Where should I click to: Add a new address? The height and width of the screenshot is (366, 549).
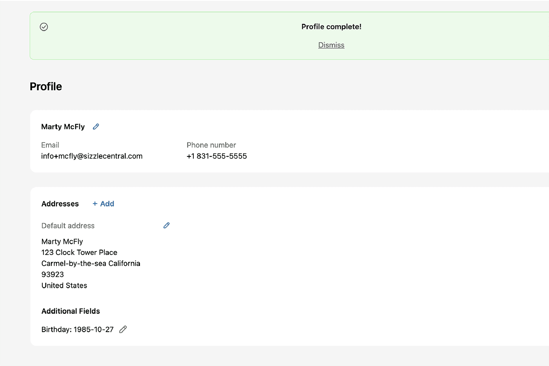click(x=103, y=204)
